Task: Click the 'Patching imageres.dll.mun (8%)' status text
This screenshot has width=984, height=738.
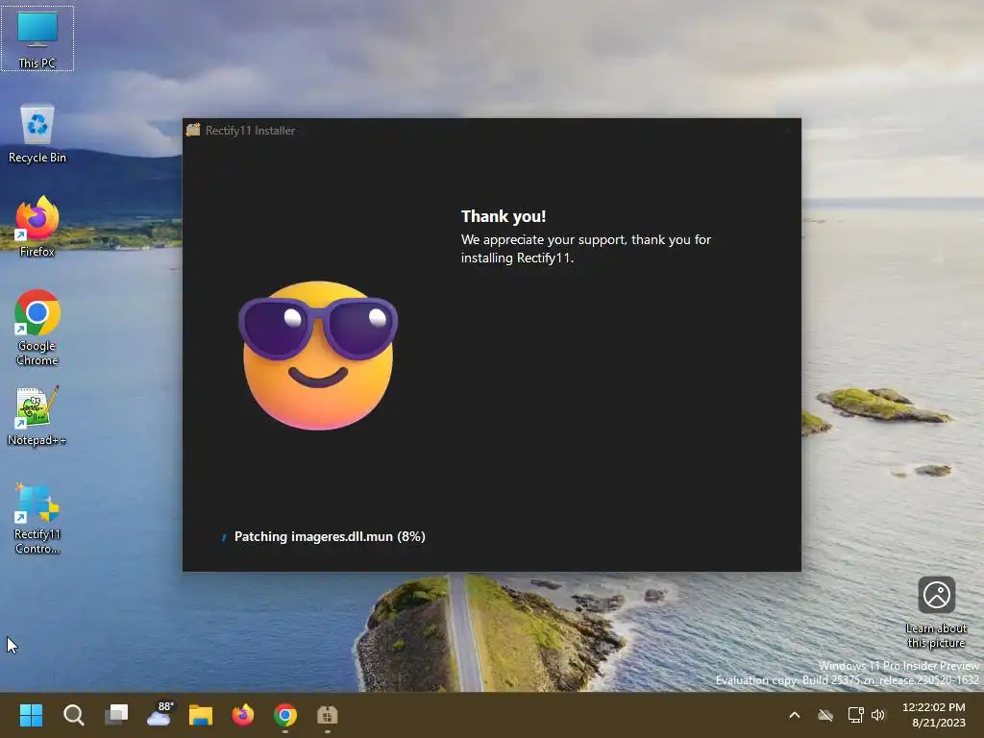Action: (330, 536)
